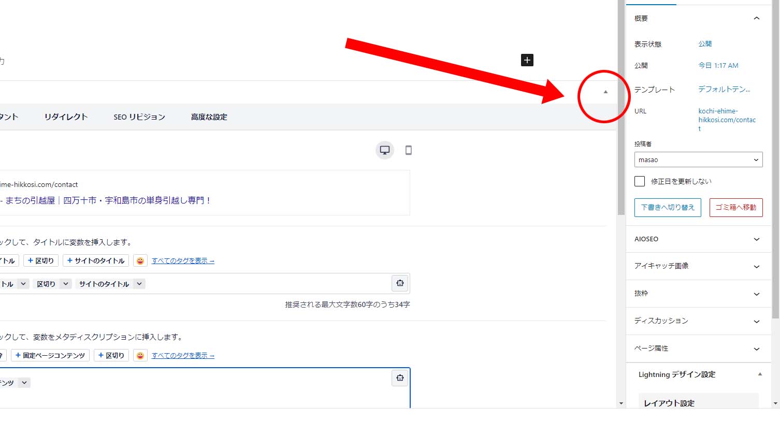
Task: Click the 下書きへ切り替え button
Action: point(668,207)
